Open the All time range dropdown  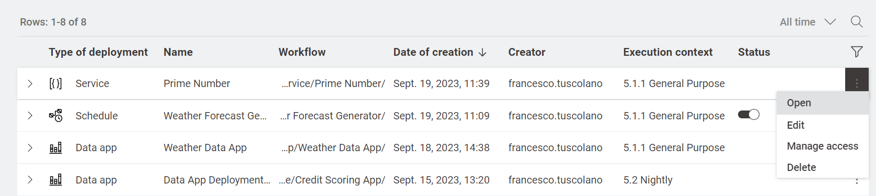(808, 22)
